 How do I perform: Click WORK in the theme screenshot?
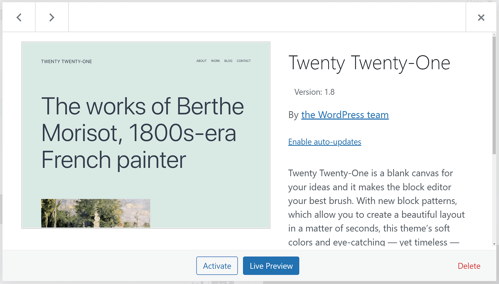215,61
